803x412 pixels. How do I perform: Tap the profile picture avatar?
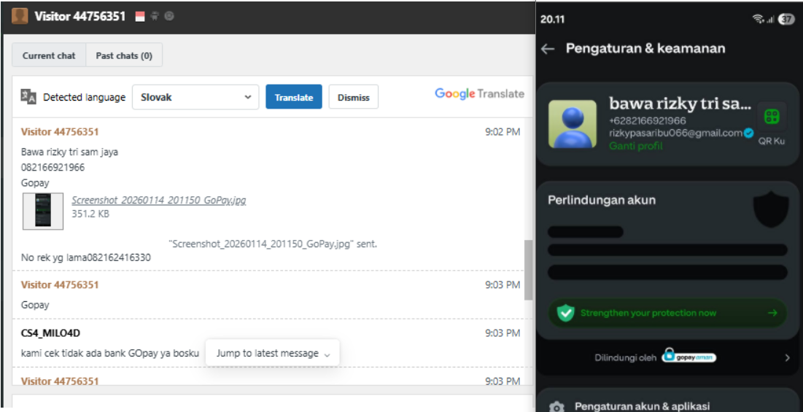[x=572, y=125]
